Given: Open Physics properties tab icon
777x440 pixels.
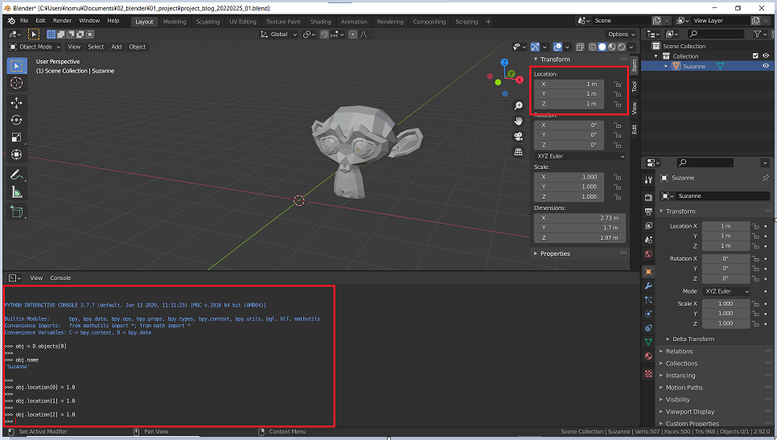Looking at the screenshot, I should pyautogui.click(x=648, y=315).
